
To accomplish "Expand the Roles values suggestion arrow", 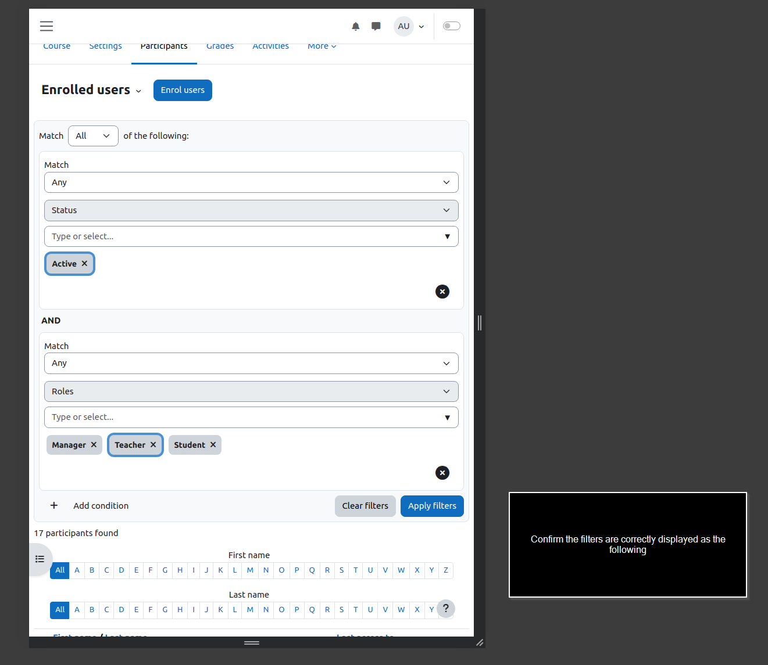I will (447, 418).
